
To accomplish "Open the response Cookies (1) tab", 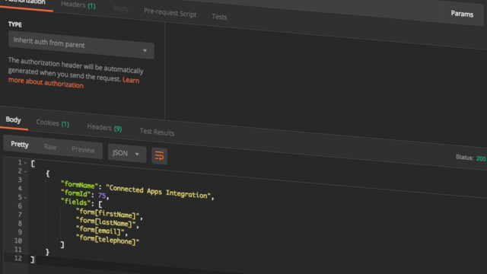I will [x=53, y=123].
